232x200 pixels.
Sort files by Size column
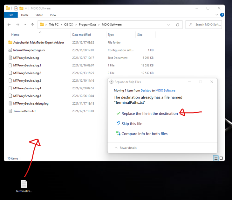(140, 35)
